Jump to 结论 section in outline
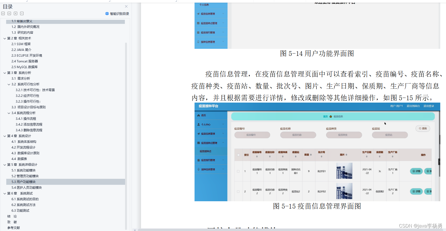Image resolution: width=446 pixels, height=231 pixels. (12, 216)
